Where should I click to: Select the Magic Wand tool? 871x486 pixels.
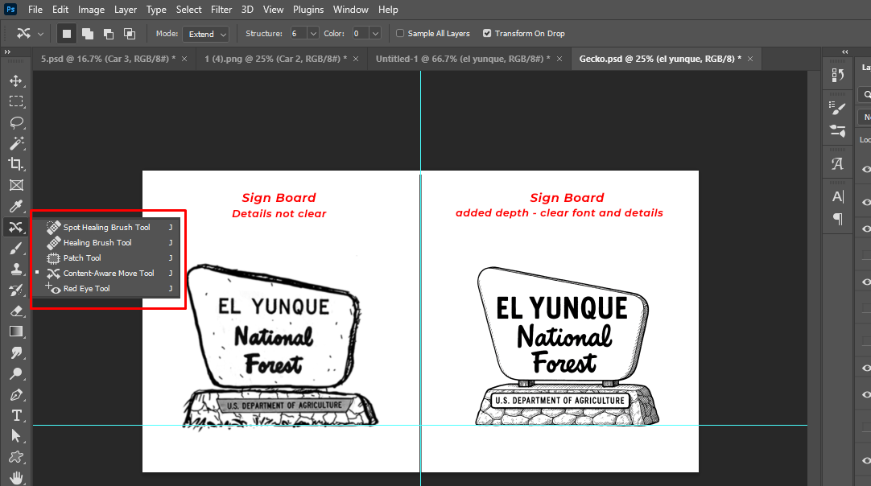[x=15, y=143]
